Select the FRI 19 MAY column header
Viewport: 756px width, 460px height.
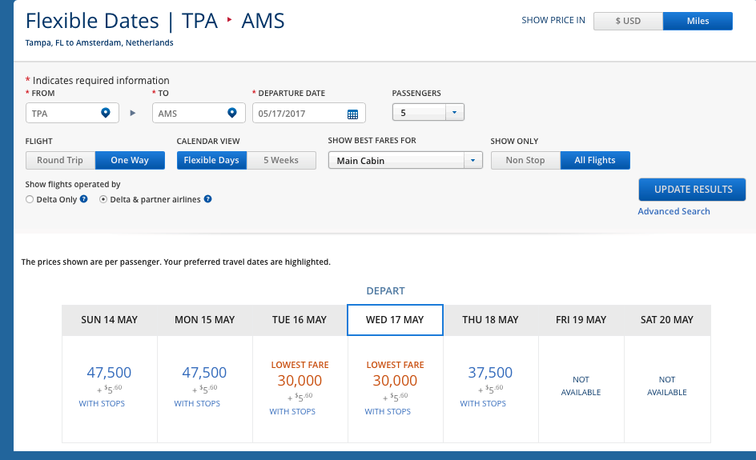pos(581,320)
